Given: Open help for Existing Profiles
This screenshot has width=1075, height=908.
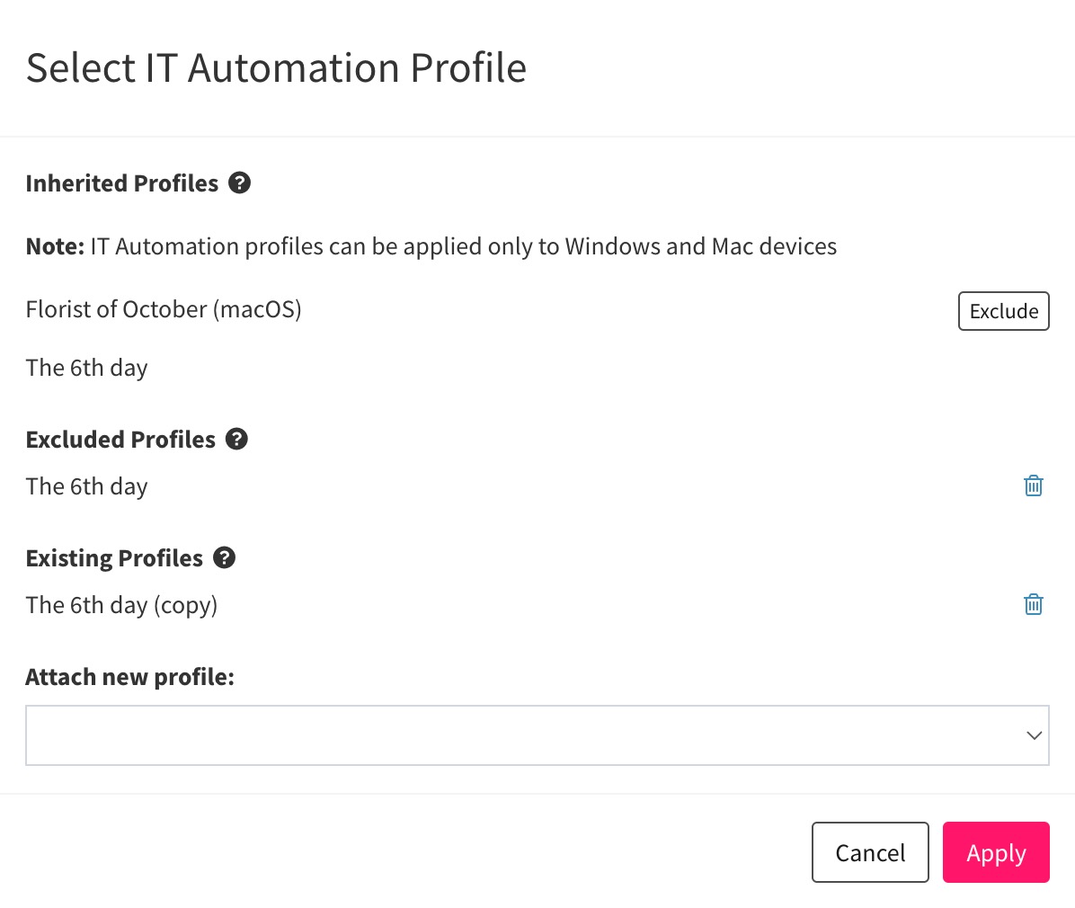Looking at the screenshot, I should tap(225, 557).
